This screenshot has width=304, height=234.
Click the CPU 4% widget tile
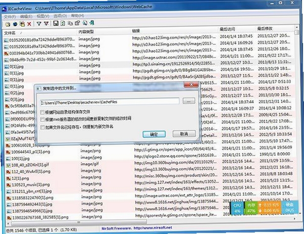click(x=237, y=208)
